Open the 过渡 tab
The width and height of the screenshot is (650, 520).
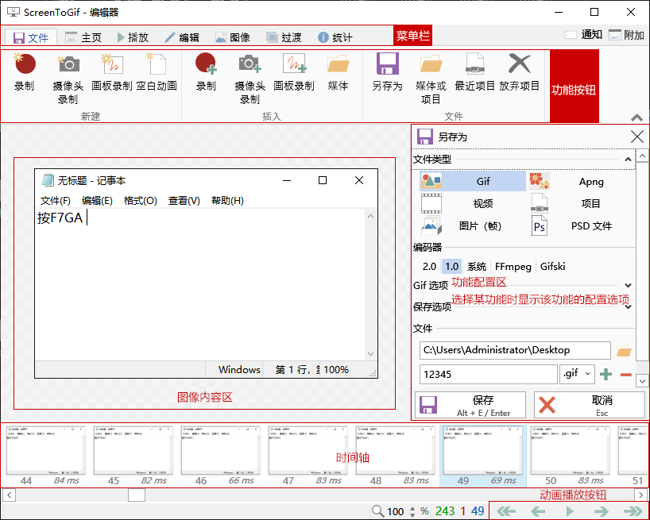pyautogui.click(x=284, y=37)
